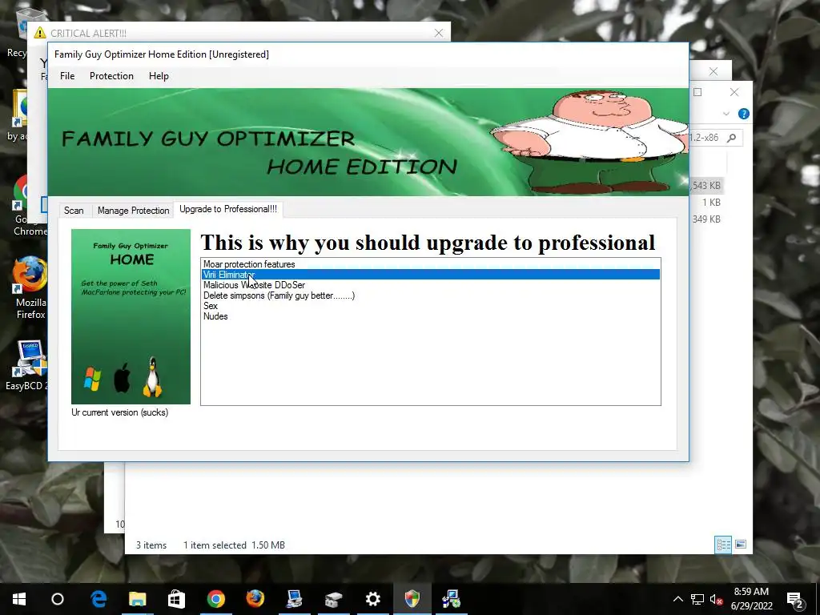Show hidden system tray icons
820x615 pixels.
[677, 599]
